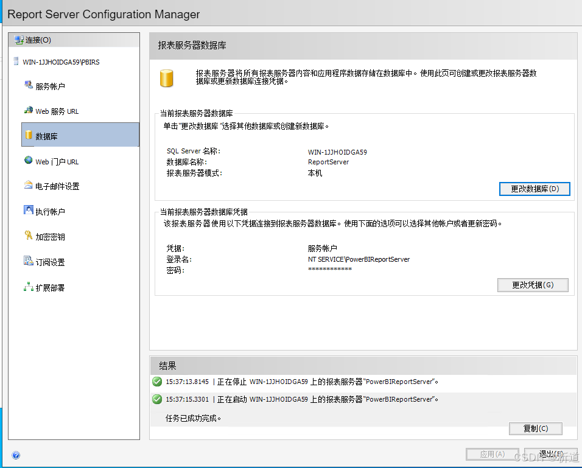Click the 扩展部署 hierarchy icon
The image size is (582, 468).
click(x=28, y=287)
